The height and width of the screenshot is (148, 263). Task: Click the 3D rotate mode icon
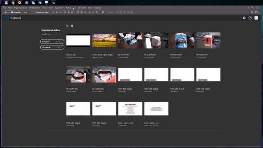[x=118, y=12]
